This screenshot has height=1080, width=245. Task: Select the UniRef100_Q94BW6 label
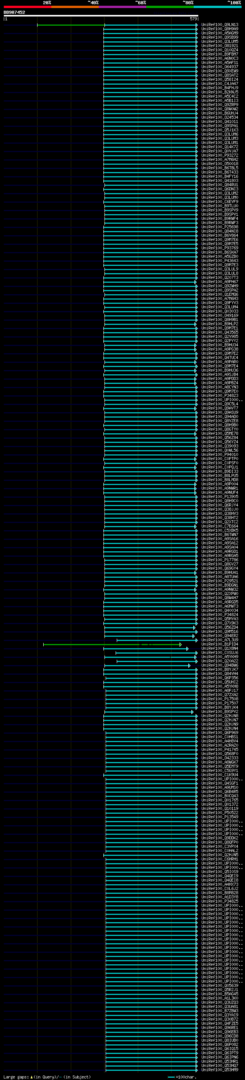coord(220,665)
